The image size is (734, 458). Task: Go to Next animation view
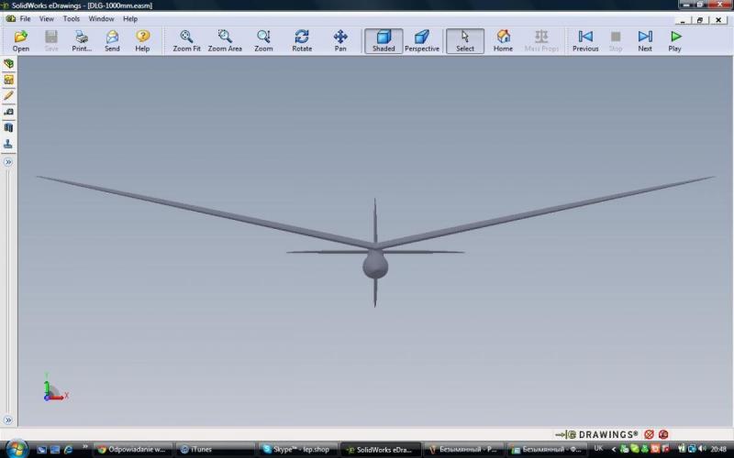click(645, 40)
